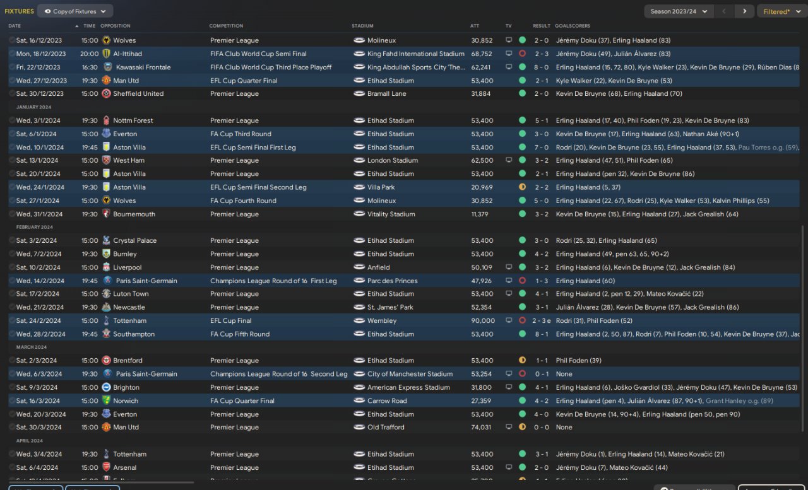
Task: Toggle the tick for Sat, 30/3/2024 fixture
Action: (12, 427)
